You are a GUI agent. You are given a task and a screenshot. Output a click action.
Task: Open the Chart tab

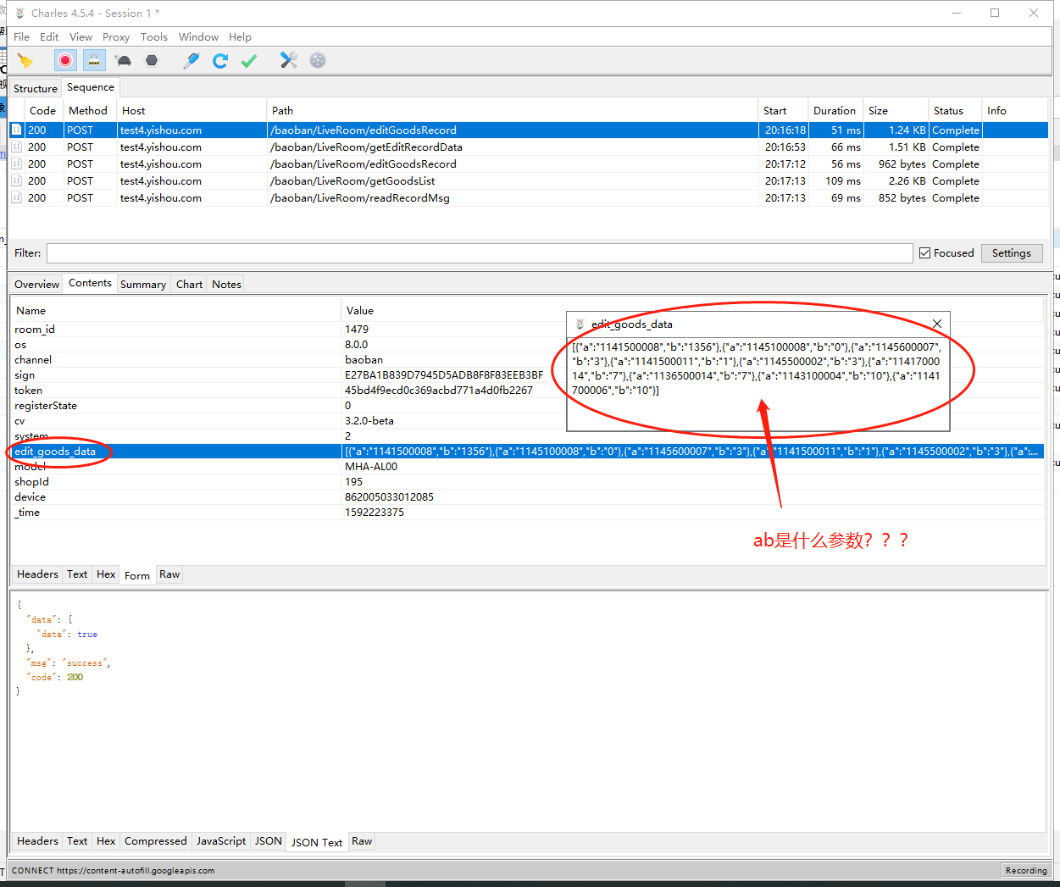189,285
